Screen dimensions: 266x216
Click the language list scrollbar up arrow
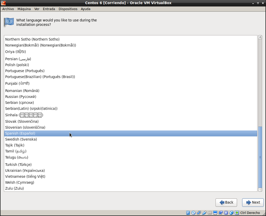pyautogui.click(x=260, y=37)
